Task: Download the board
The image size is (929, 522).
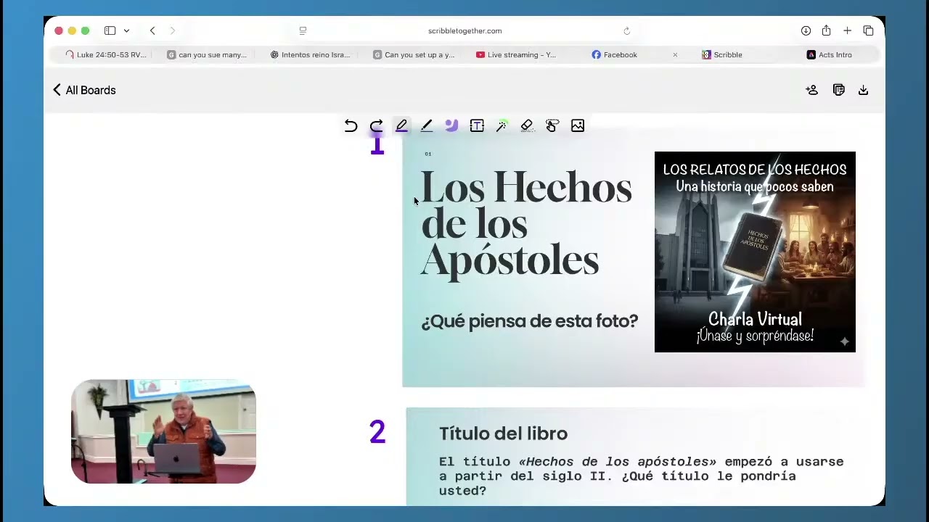Action: click(863, 90)
